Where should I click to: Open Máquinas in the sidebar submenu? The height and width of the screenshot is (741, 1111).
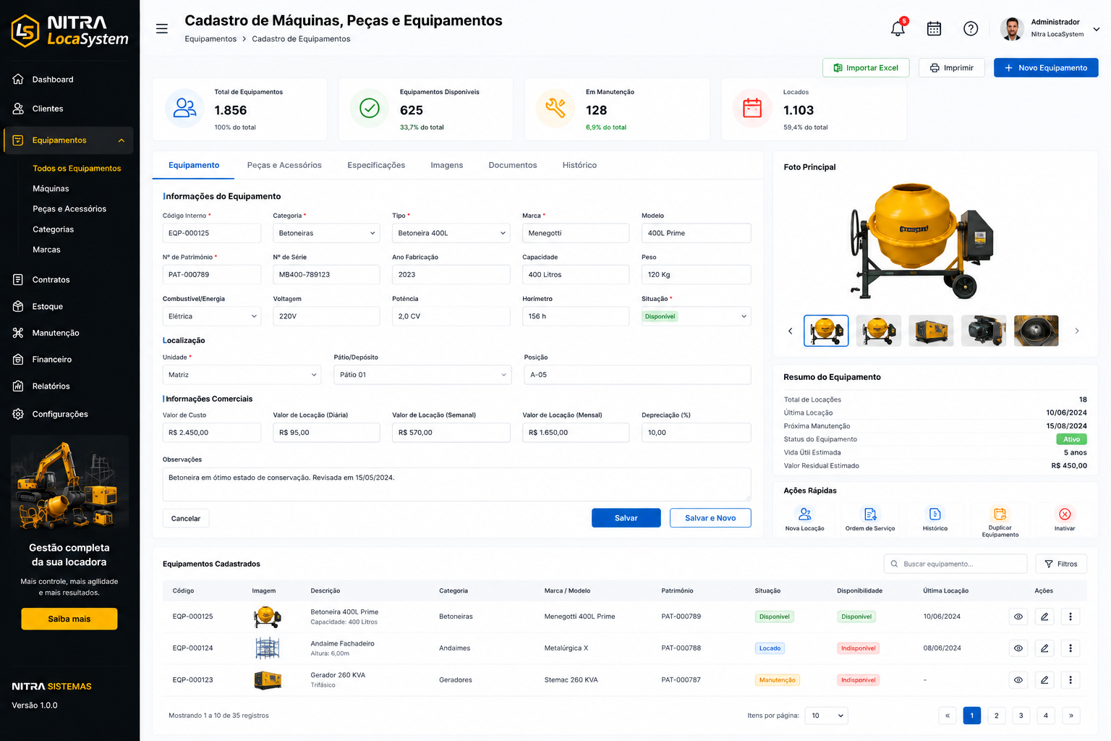coord(51,188)
